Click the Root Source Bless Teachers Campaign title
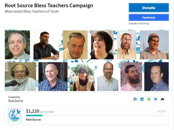The image size is (174, 130). tap(49, 5)
